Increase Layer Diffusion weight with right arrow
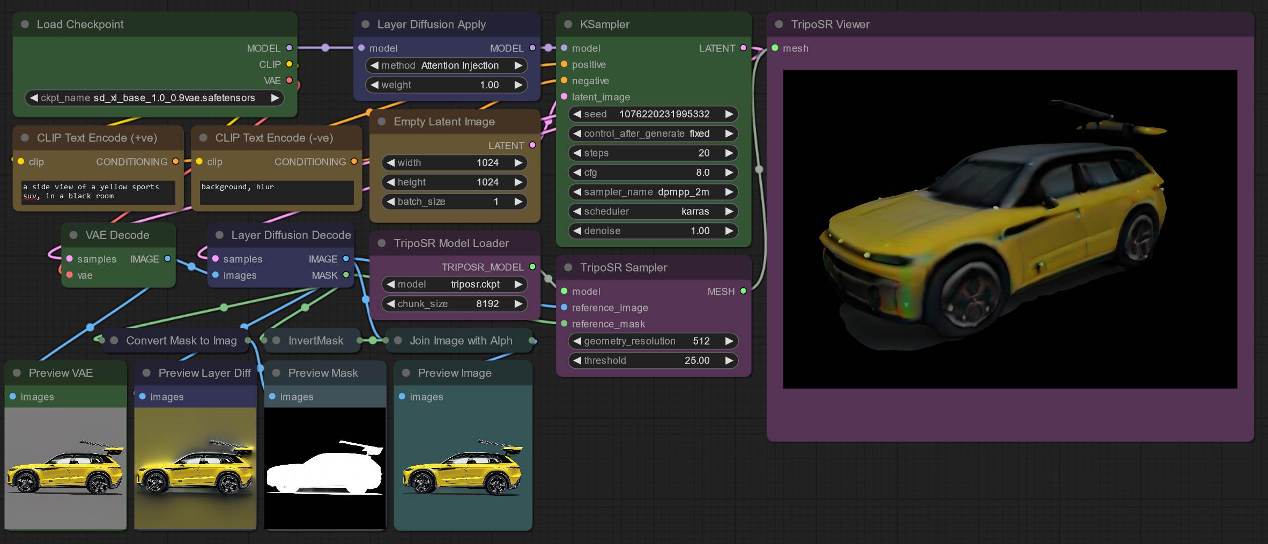This screenshot has width=1268, height=544. coord(518,85)
